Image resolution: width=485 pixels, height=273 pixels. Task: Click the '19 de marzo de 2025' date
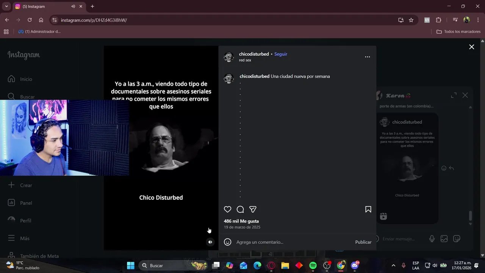[242, 227]
